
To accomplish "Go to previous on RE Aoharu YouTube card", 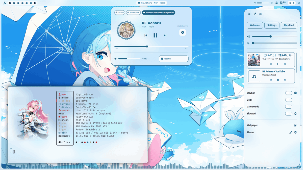I will pyautogui.click(x=271, y=80).
